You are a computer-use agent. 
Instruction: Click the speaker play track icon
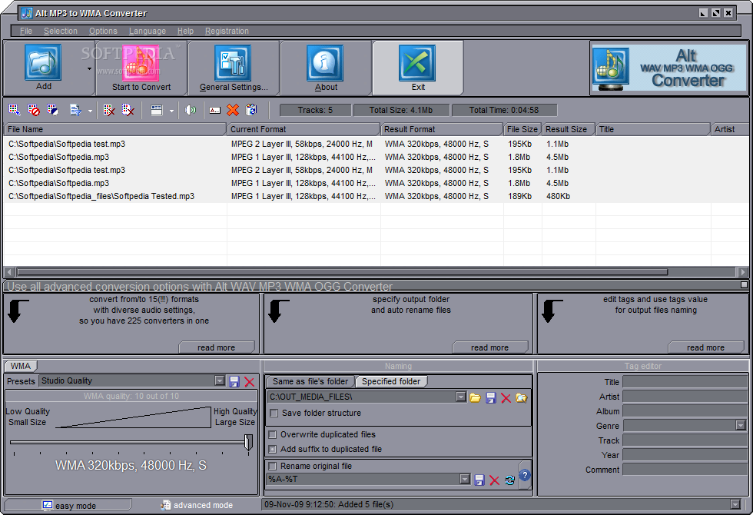click(191, 110)
